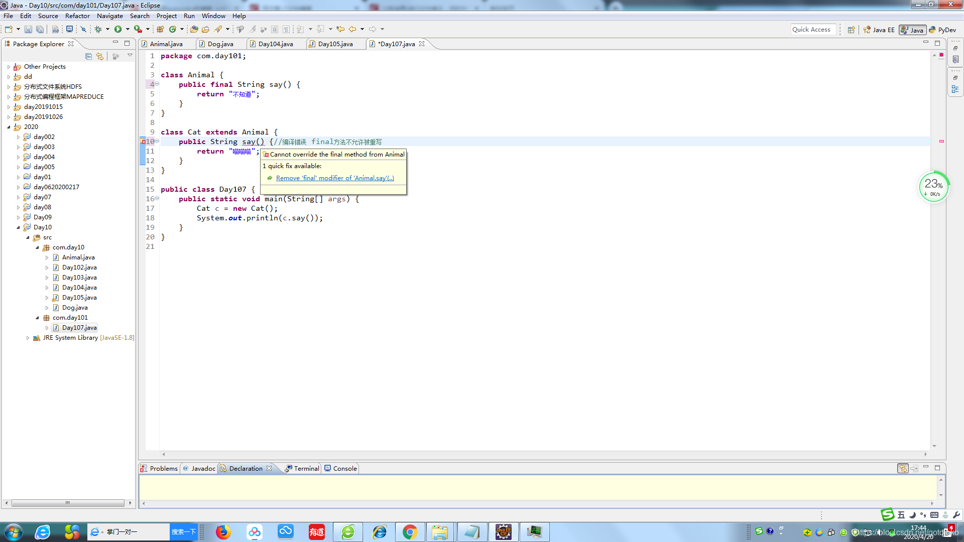Click the Open Perspective icon
964x542 pixels.
click(x=851, y=30)
